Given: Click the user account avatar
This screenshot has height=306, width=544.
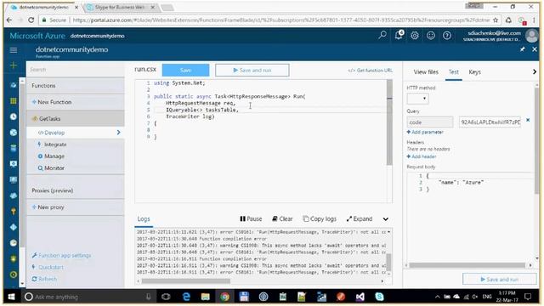Looking at the screenshot, I should (x=531, y=36).
